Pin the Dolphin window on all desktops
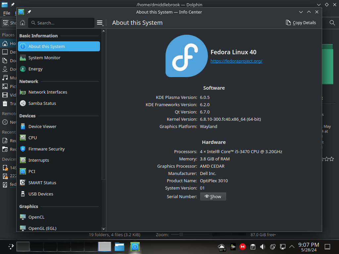 pyautogui.click(x=13, y=5)
